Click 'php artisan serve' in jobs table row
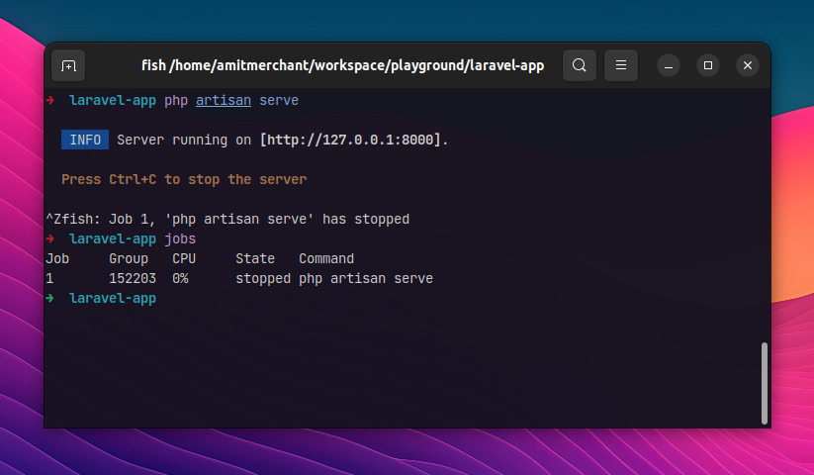Screen dimensions: 814x475 [366, 278]
